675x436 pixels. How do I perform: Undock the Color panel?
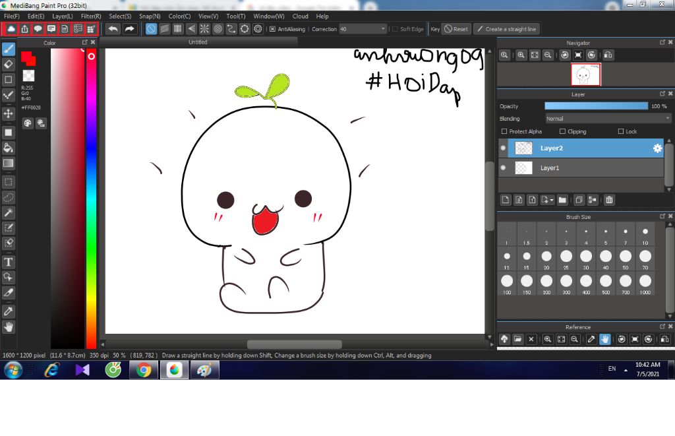[85, 42]
